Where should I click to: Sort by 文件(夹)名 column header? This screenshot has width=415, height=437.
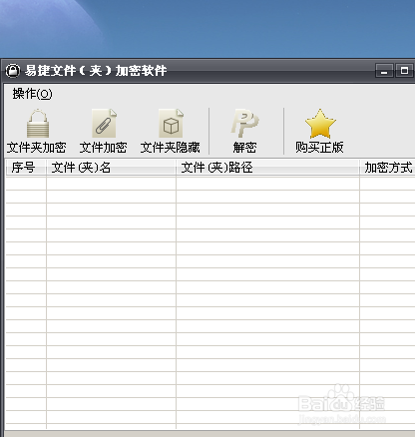(111, 168)
